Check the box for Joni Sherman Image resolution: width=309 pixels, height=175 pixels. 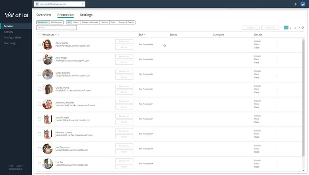tap(39, 149)
